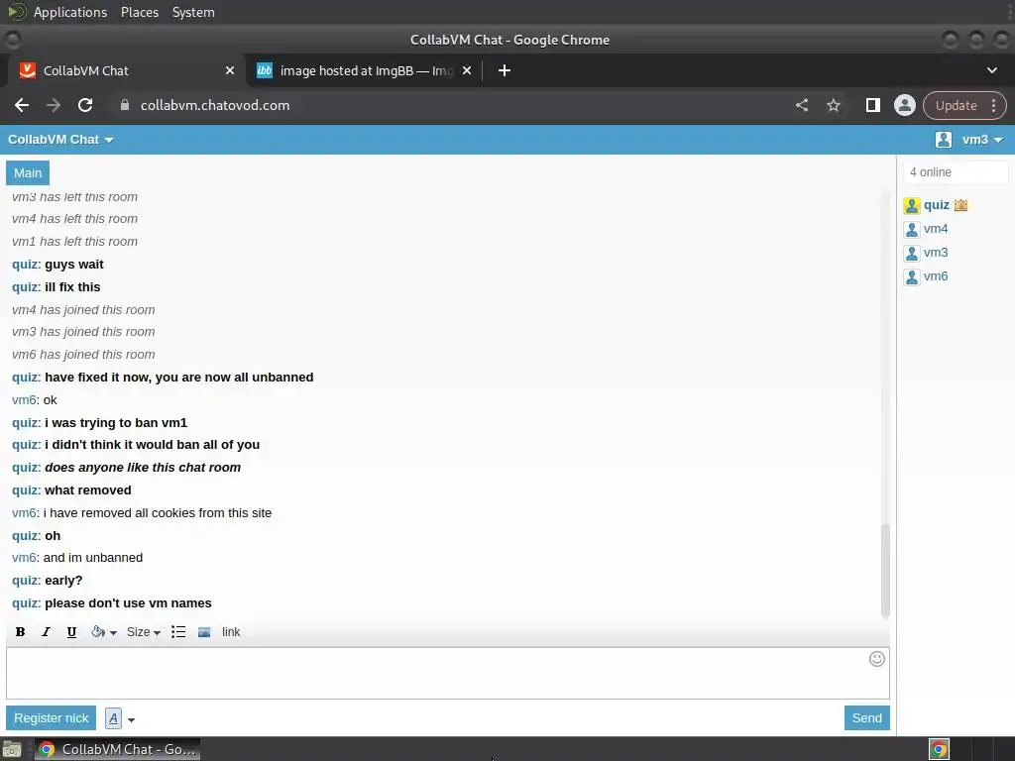The height and width of the screenshot is (761, 1015).
Task: Toggle bold text formatting
Action: (x=20, y=632)
